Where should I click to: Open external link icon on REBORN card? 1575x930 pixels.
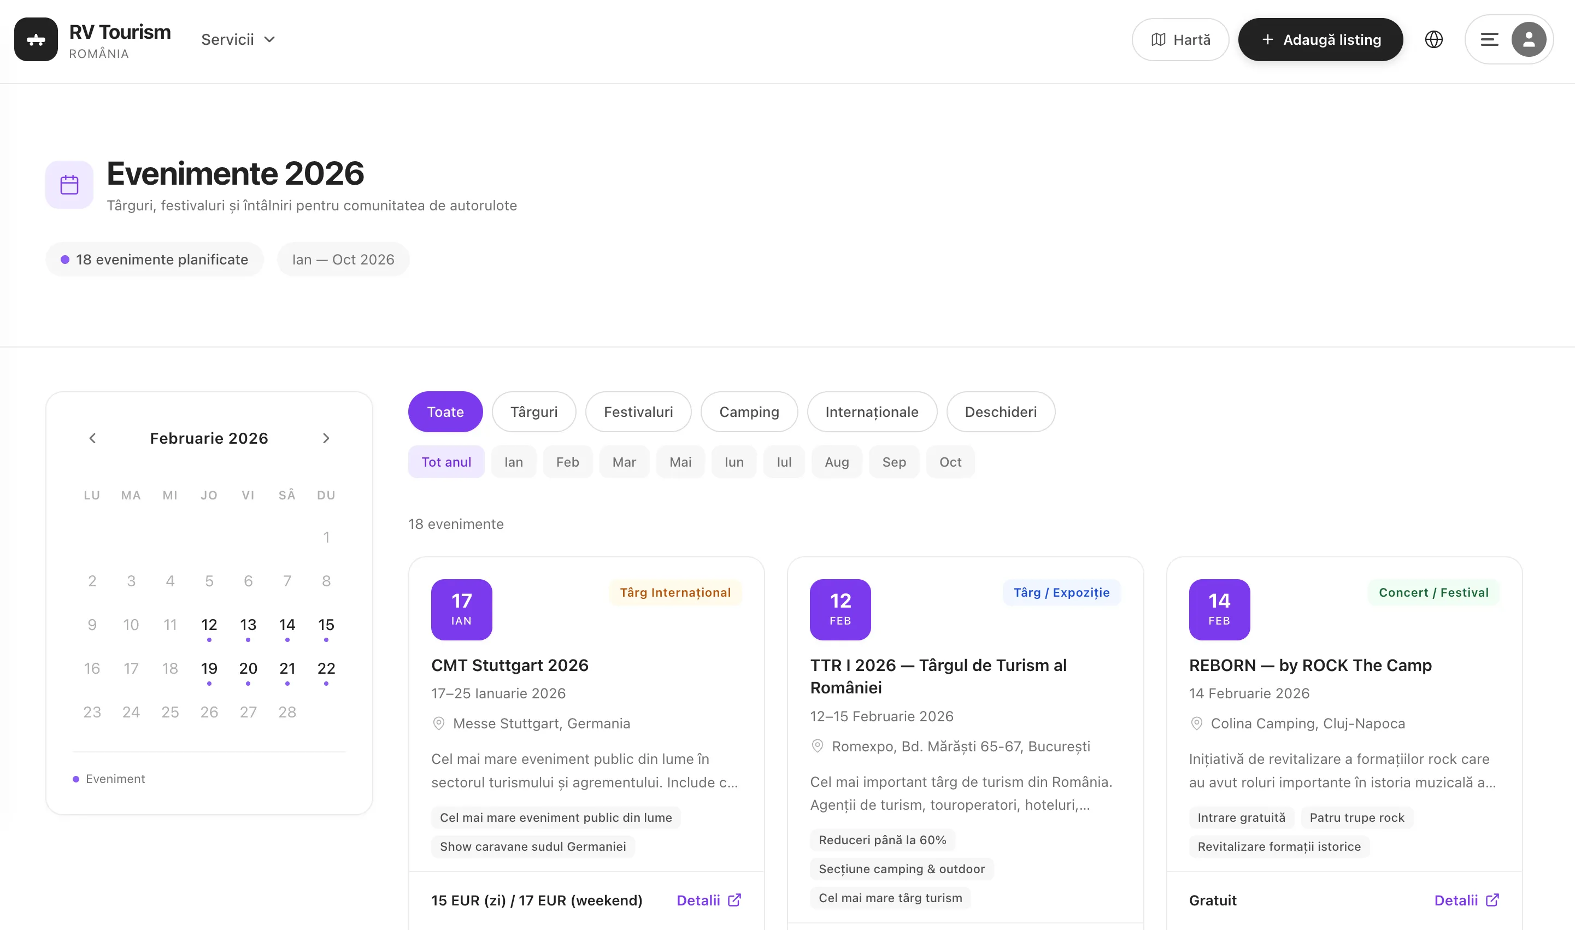pos(1492,900)
